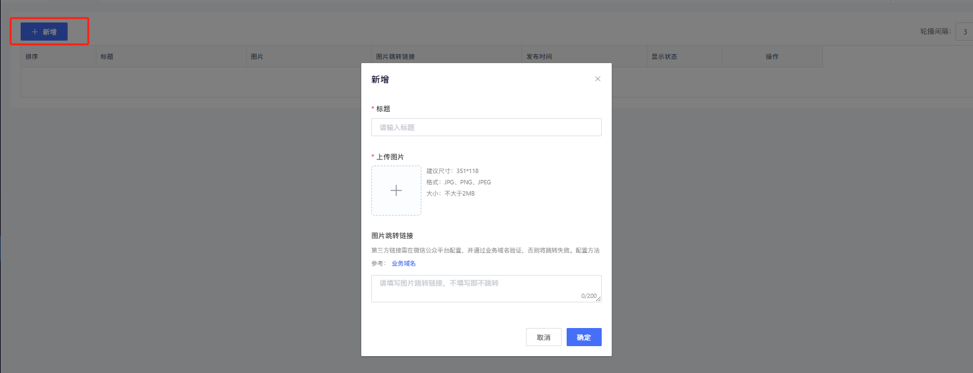Close the 新增 dialog with the X icon
Screen dimensions: 973x373
click(x=597, y=79)
